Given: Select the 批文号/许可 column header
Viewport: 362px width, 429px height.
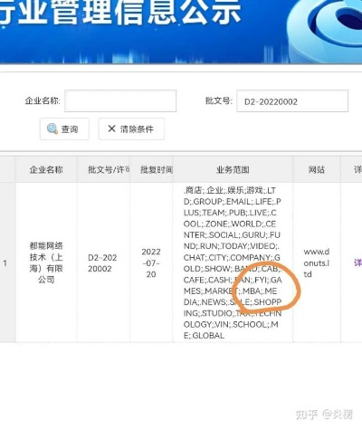Looking at the screenshot, I should [x=103, y=169].
